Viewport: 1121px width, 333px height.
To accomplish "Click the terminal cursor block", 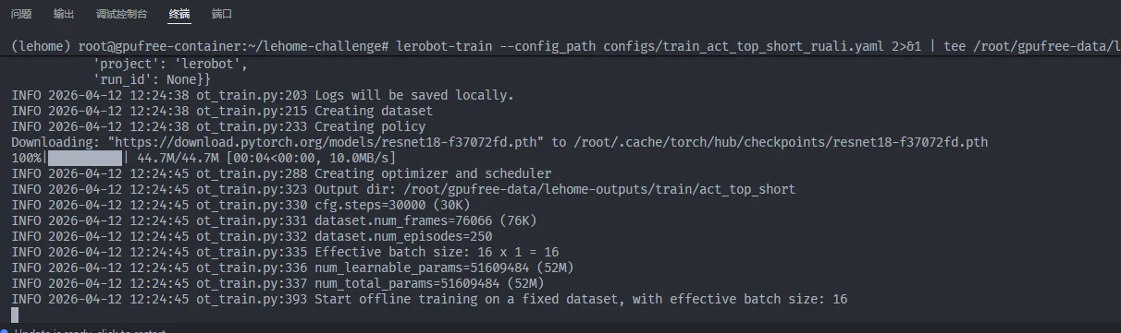I will [15, 315].
